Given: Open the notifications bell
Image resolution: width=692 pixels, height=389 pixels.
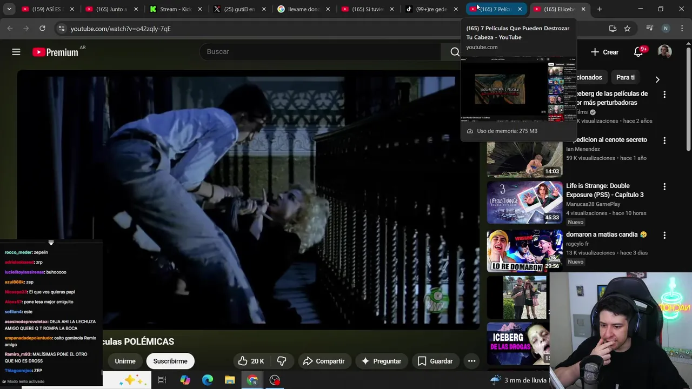Looking at the screenshot, I should pos(638,52).
